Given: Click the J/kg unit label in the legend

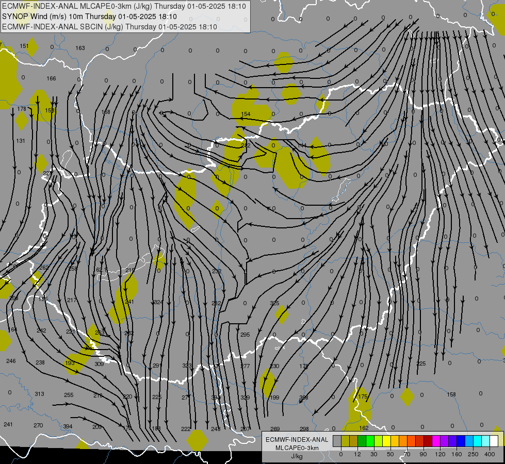Looking at the screenshot, I should click(297, 456).
